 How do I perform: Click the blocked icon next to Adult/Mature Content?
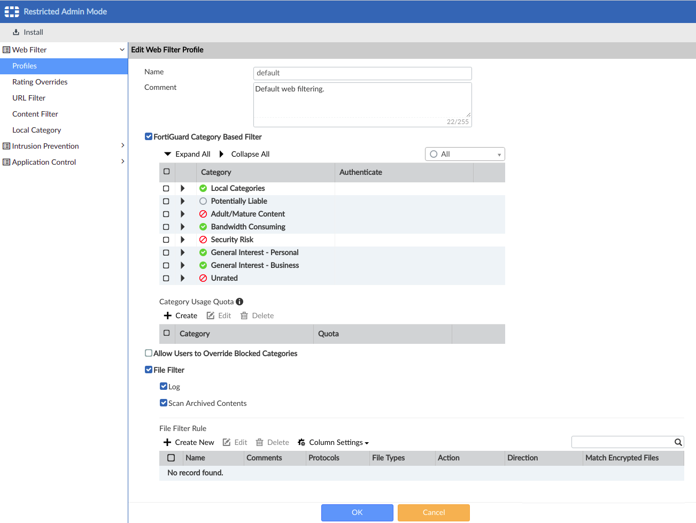point(203,214)
